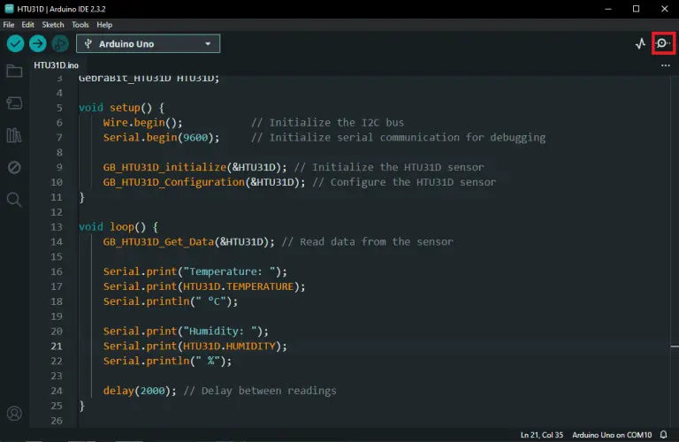Open the Search sidebar panel
Image resolution: width=679 pixels, height=442 pixels.
pos(14,200)
